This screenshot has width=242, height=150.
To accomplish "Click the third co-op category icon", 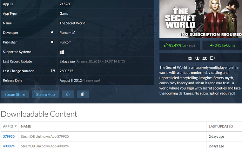I will click(x=205, y=58).
